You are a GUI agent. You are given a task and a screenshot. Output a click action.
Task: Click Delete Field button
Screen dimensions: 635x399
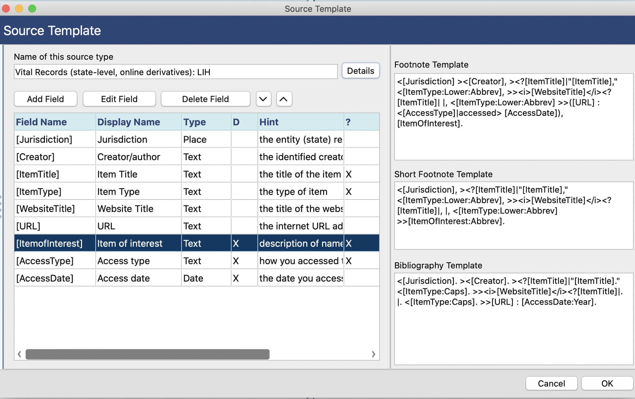click(205, 99)
